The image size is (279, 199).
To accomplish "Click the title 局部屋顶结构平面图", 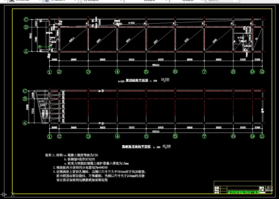I will click(136, 147).
